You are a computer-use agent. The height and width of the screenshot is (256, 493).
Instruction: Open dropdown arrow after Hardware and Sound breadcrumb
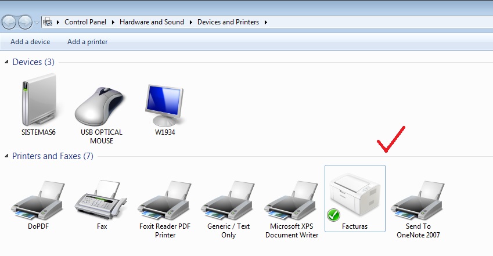190,22
